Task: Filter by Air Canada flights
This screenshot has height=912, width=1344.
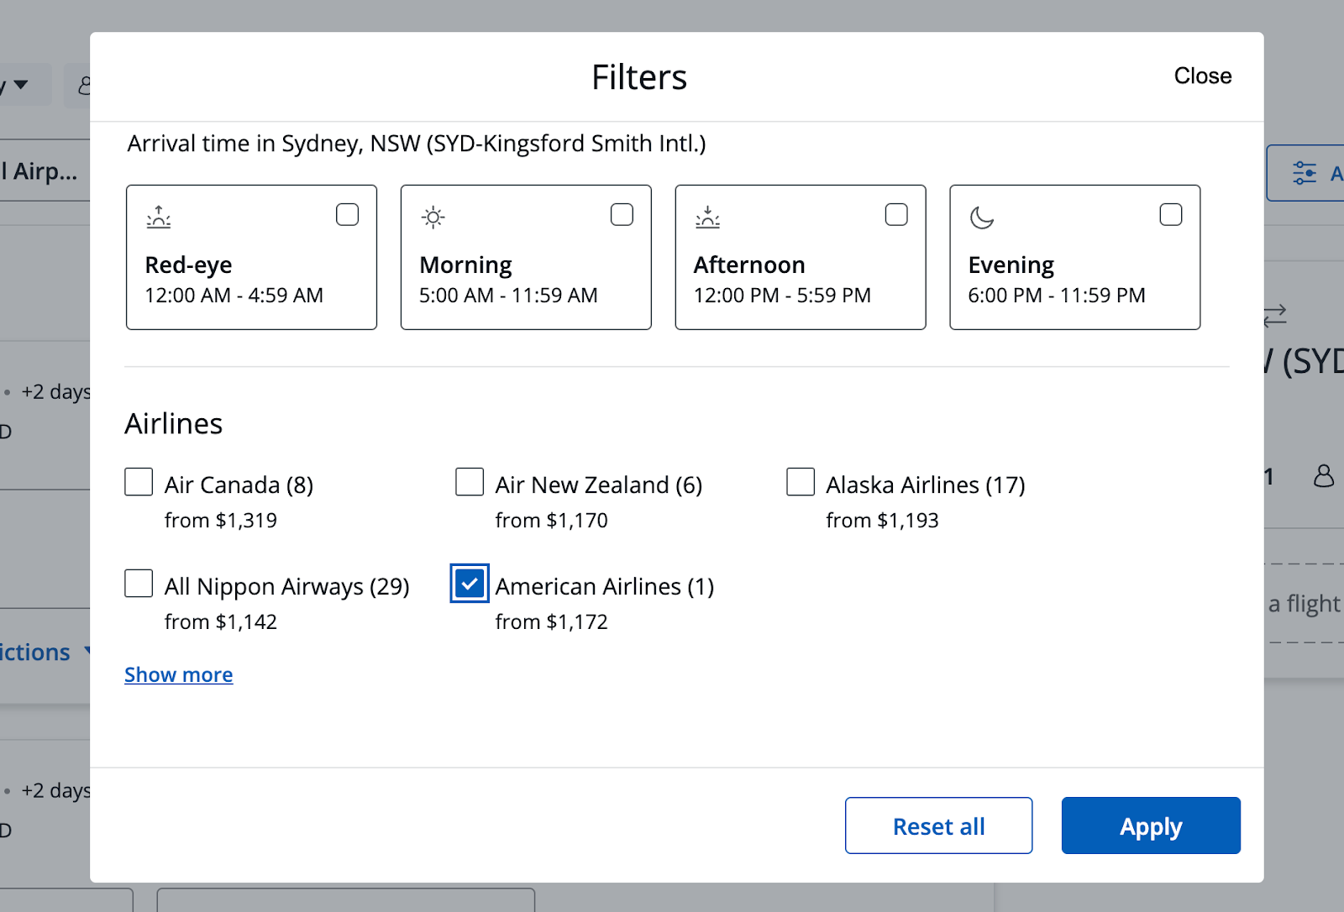Action: pos(139,483)
